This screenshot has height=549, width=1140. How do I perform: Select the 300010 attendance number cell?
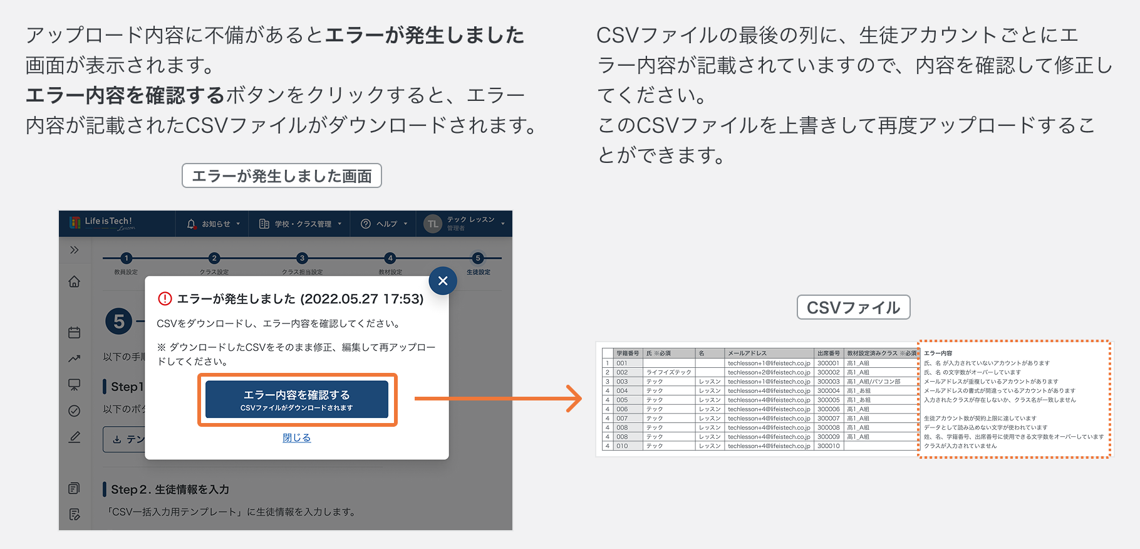(x=829, y=446)
